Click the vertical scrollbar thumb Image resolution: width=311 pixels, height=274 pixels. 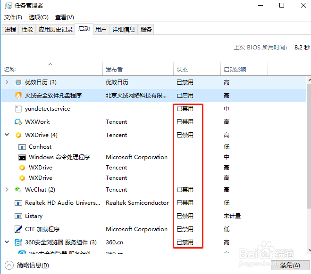pos(309,146)
